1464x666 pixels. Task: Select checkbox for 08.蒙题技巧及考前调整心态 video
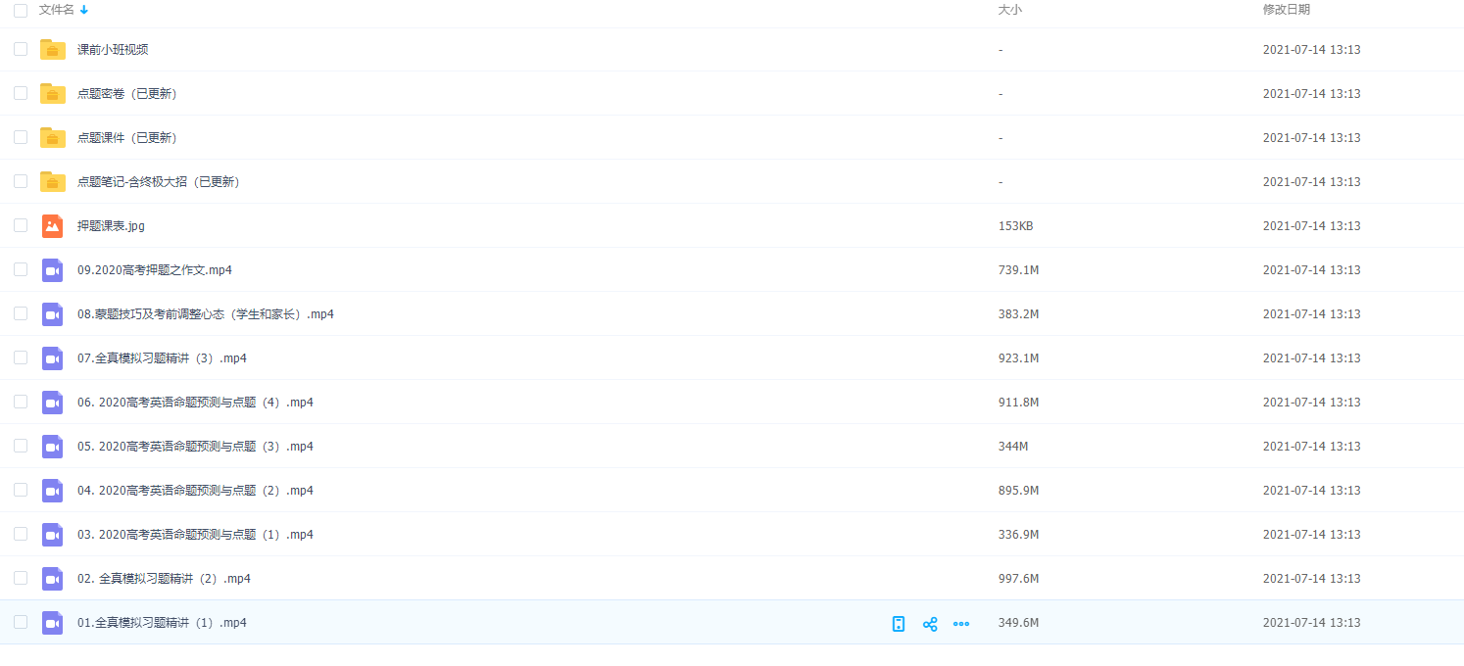[21, 313]
